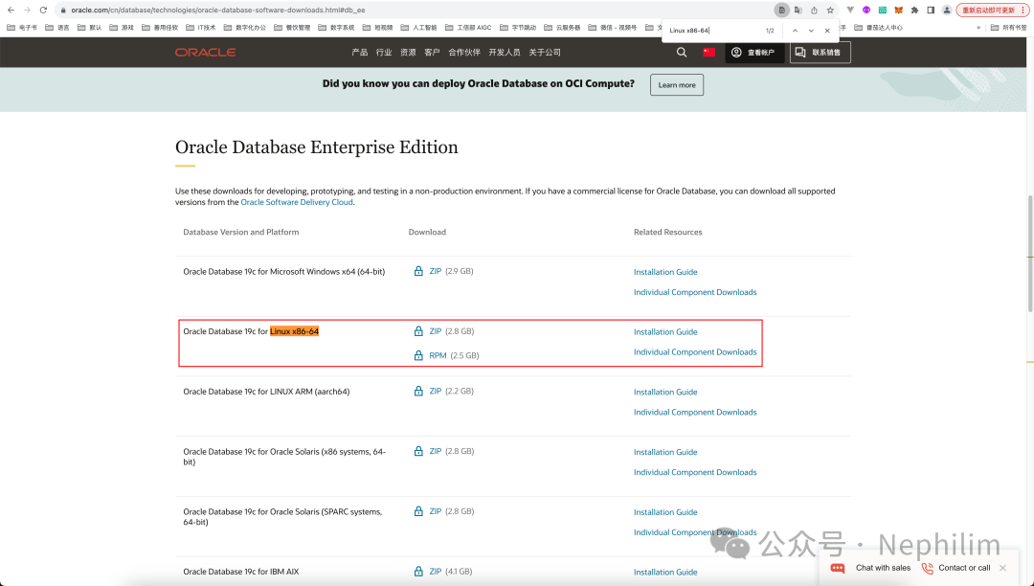Viewport: 1034px width, 586px height.
Task: Open Oracle Software Delivery Cloud link
Action: tap(297, 202)
